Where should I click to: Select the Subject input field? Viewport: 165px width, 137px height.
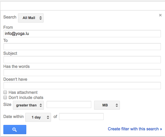coord(82,60)
